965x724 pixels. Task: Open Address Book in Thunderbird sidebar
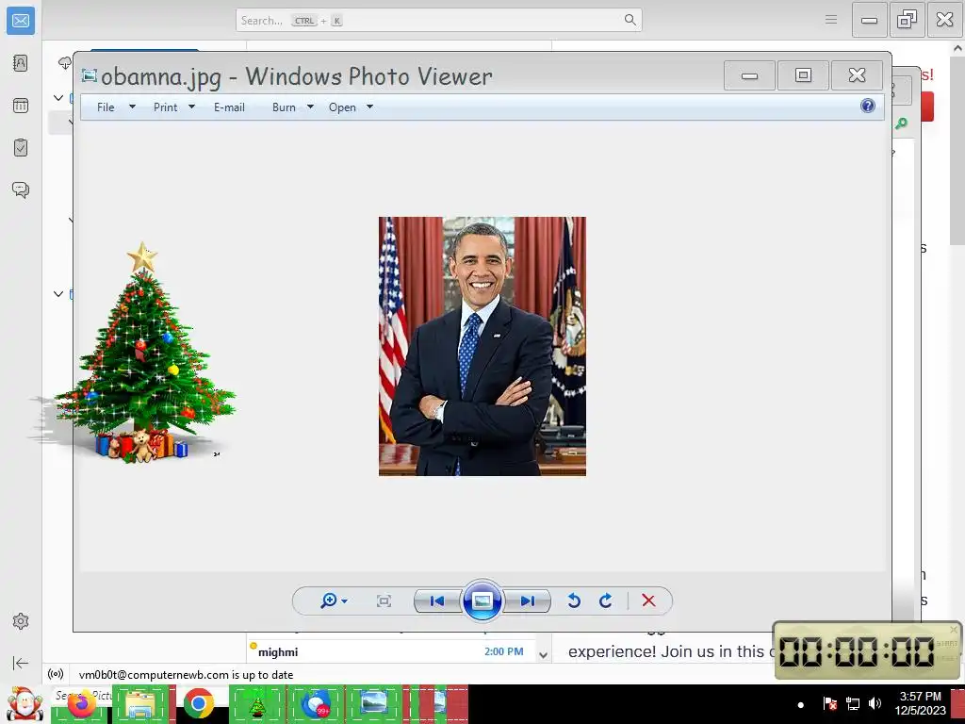tap(21, 63)
